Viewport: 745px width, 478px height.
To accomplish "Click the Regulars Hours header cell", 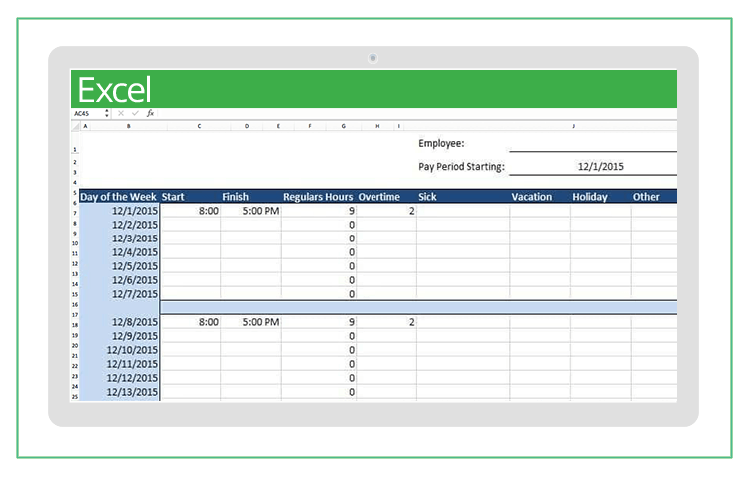I will (318, 197).
